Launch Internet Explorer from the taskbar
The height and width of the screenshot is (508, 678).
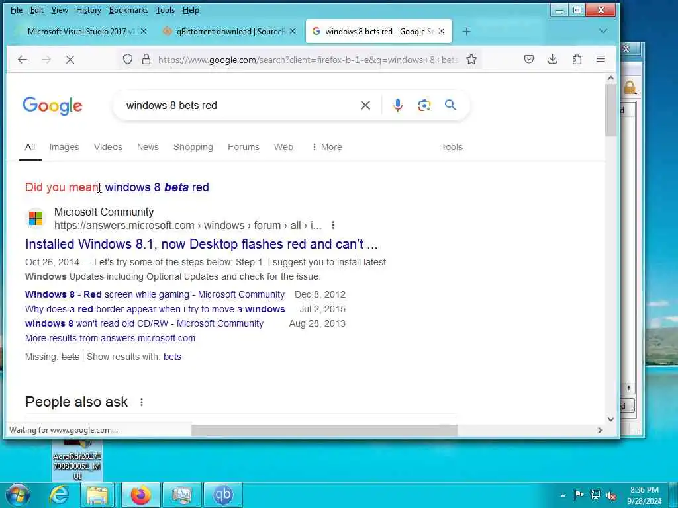click(x=59, y=495)
